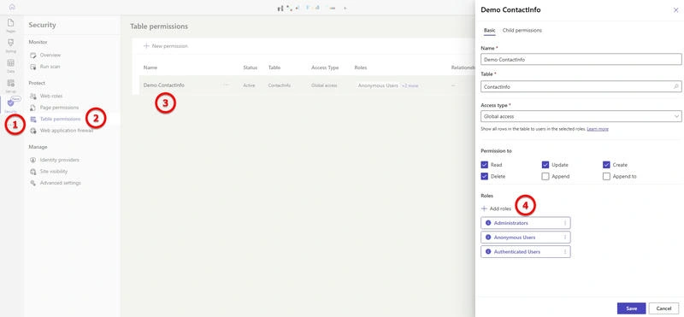
Task: Click the Save button
Action: point(631,308)
